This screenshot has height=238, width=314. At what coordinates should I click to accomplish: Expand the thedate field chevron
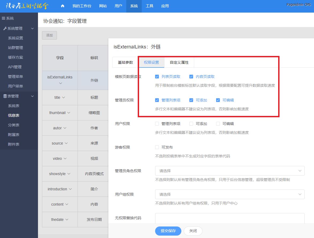pos(67,219)
